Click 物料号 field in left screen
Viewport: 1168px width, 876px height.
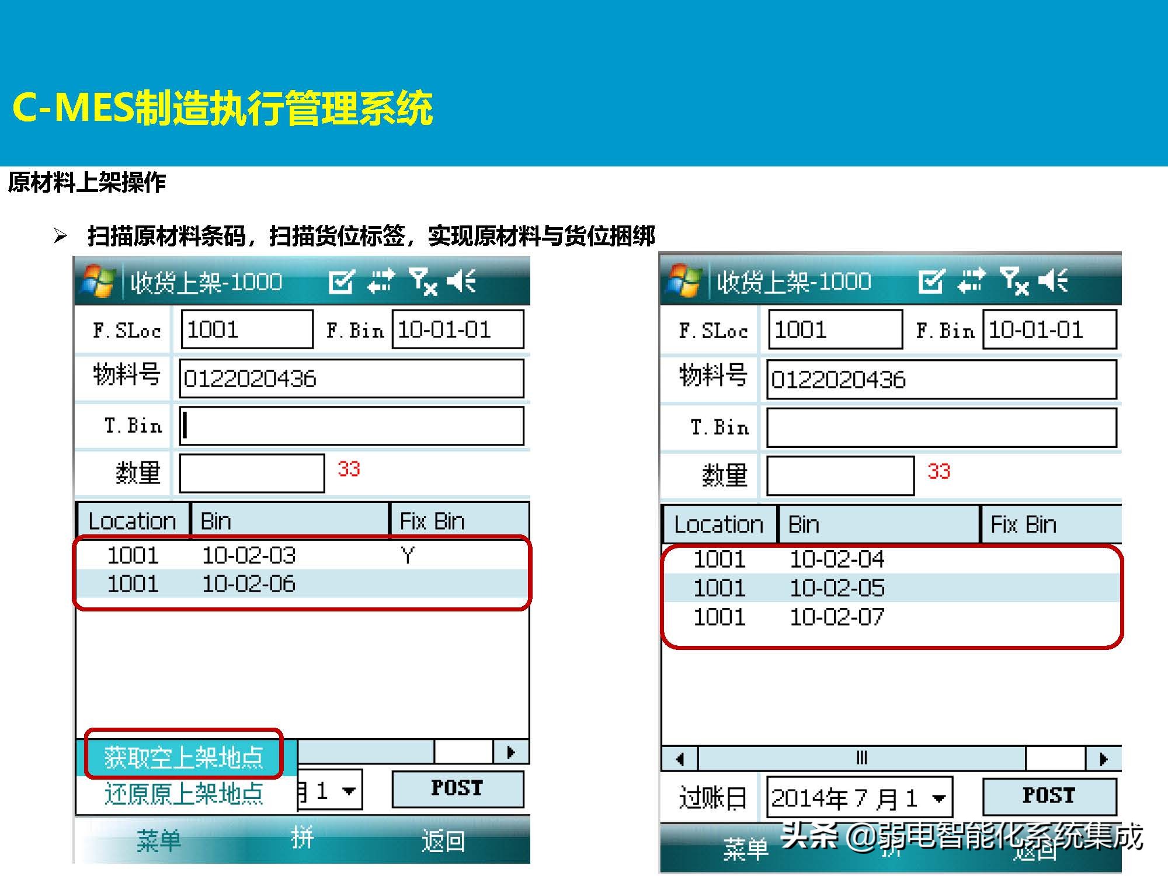(x=352, y=378)
